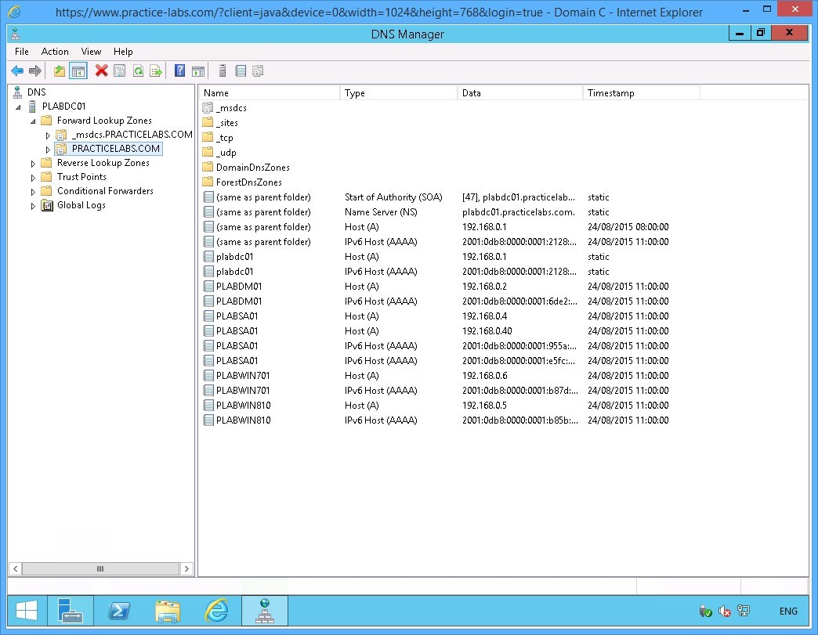Open PowerShell from the taskbar

click(119, 611)
